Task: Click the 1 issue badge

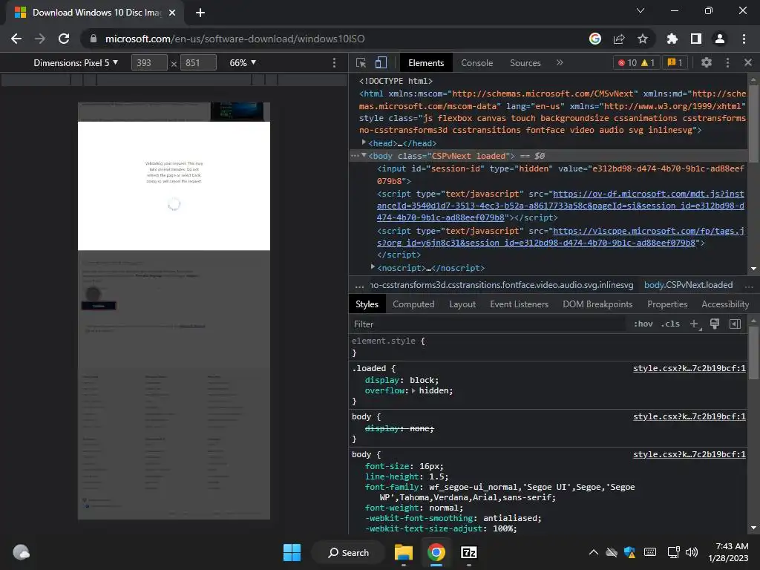Action: (675, 62)
